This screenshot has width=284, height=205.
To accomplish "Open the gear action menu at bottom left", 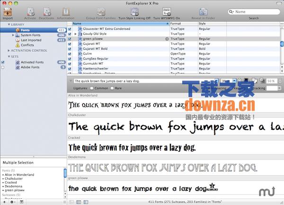I will (x=12, y=202).
